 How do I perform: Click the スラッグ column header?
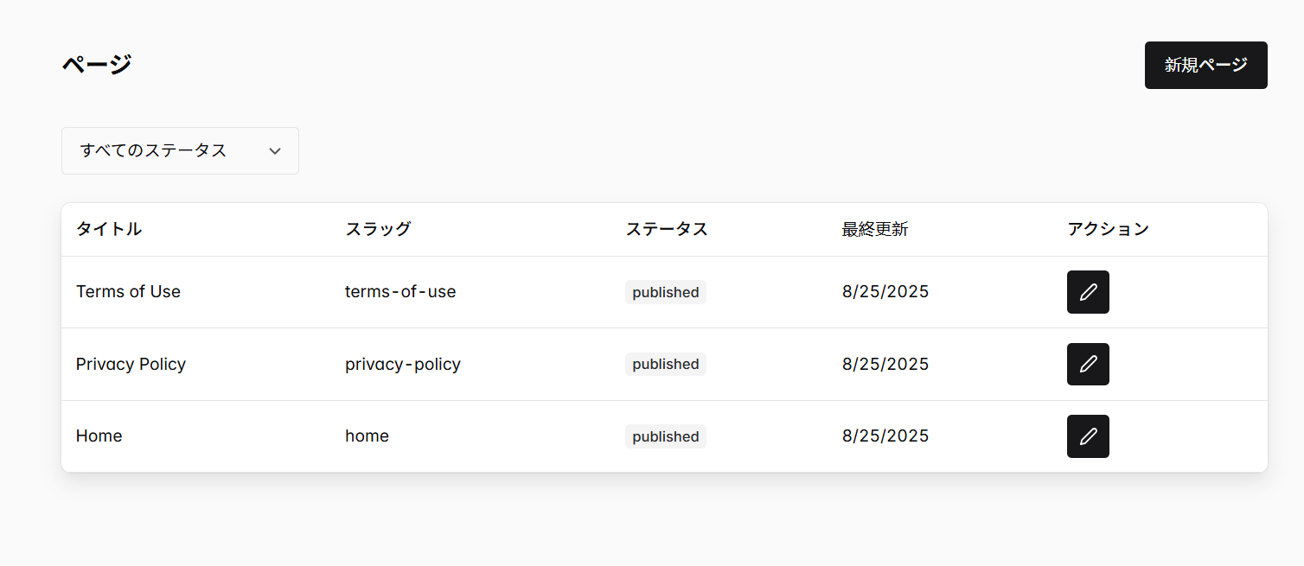(x=378, y=229)
